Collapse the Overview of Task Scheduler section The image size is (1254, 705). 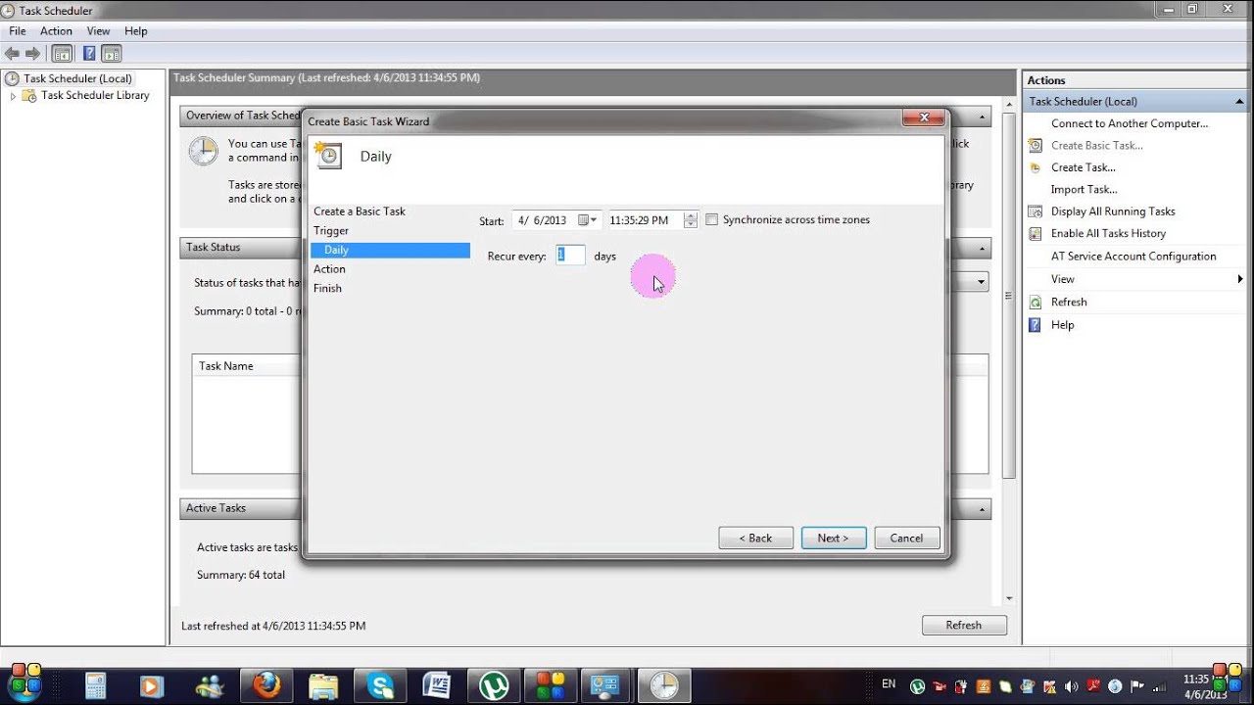(x=981, y=116)
